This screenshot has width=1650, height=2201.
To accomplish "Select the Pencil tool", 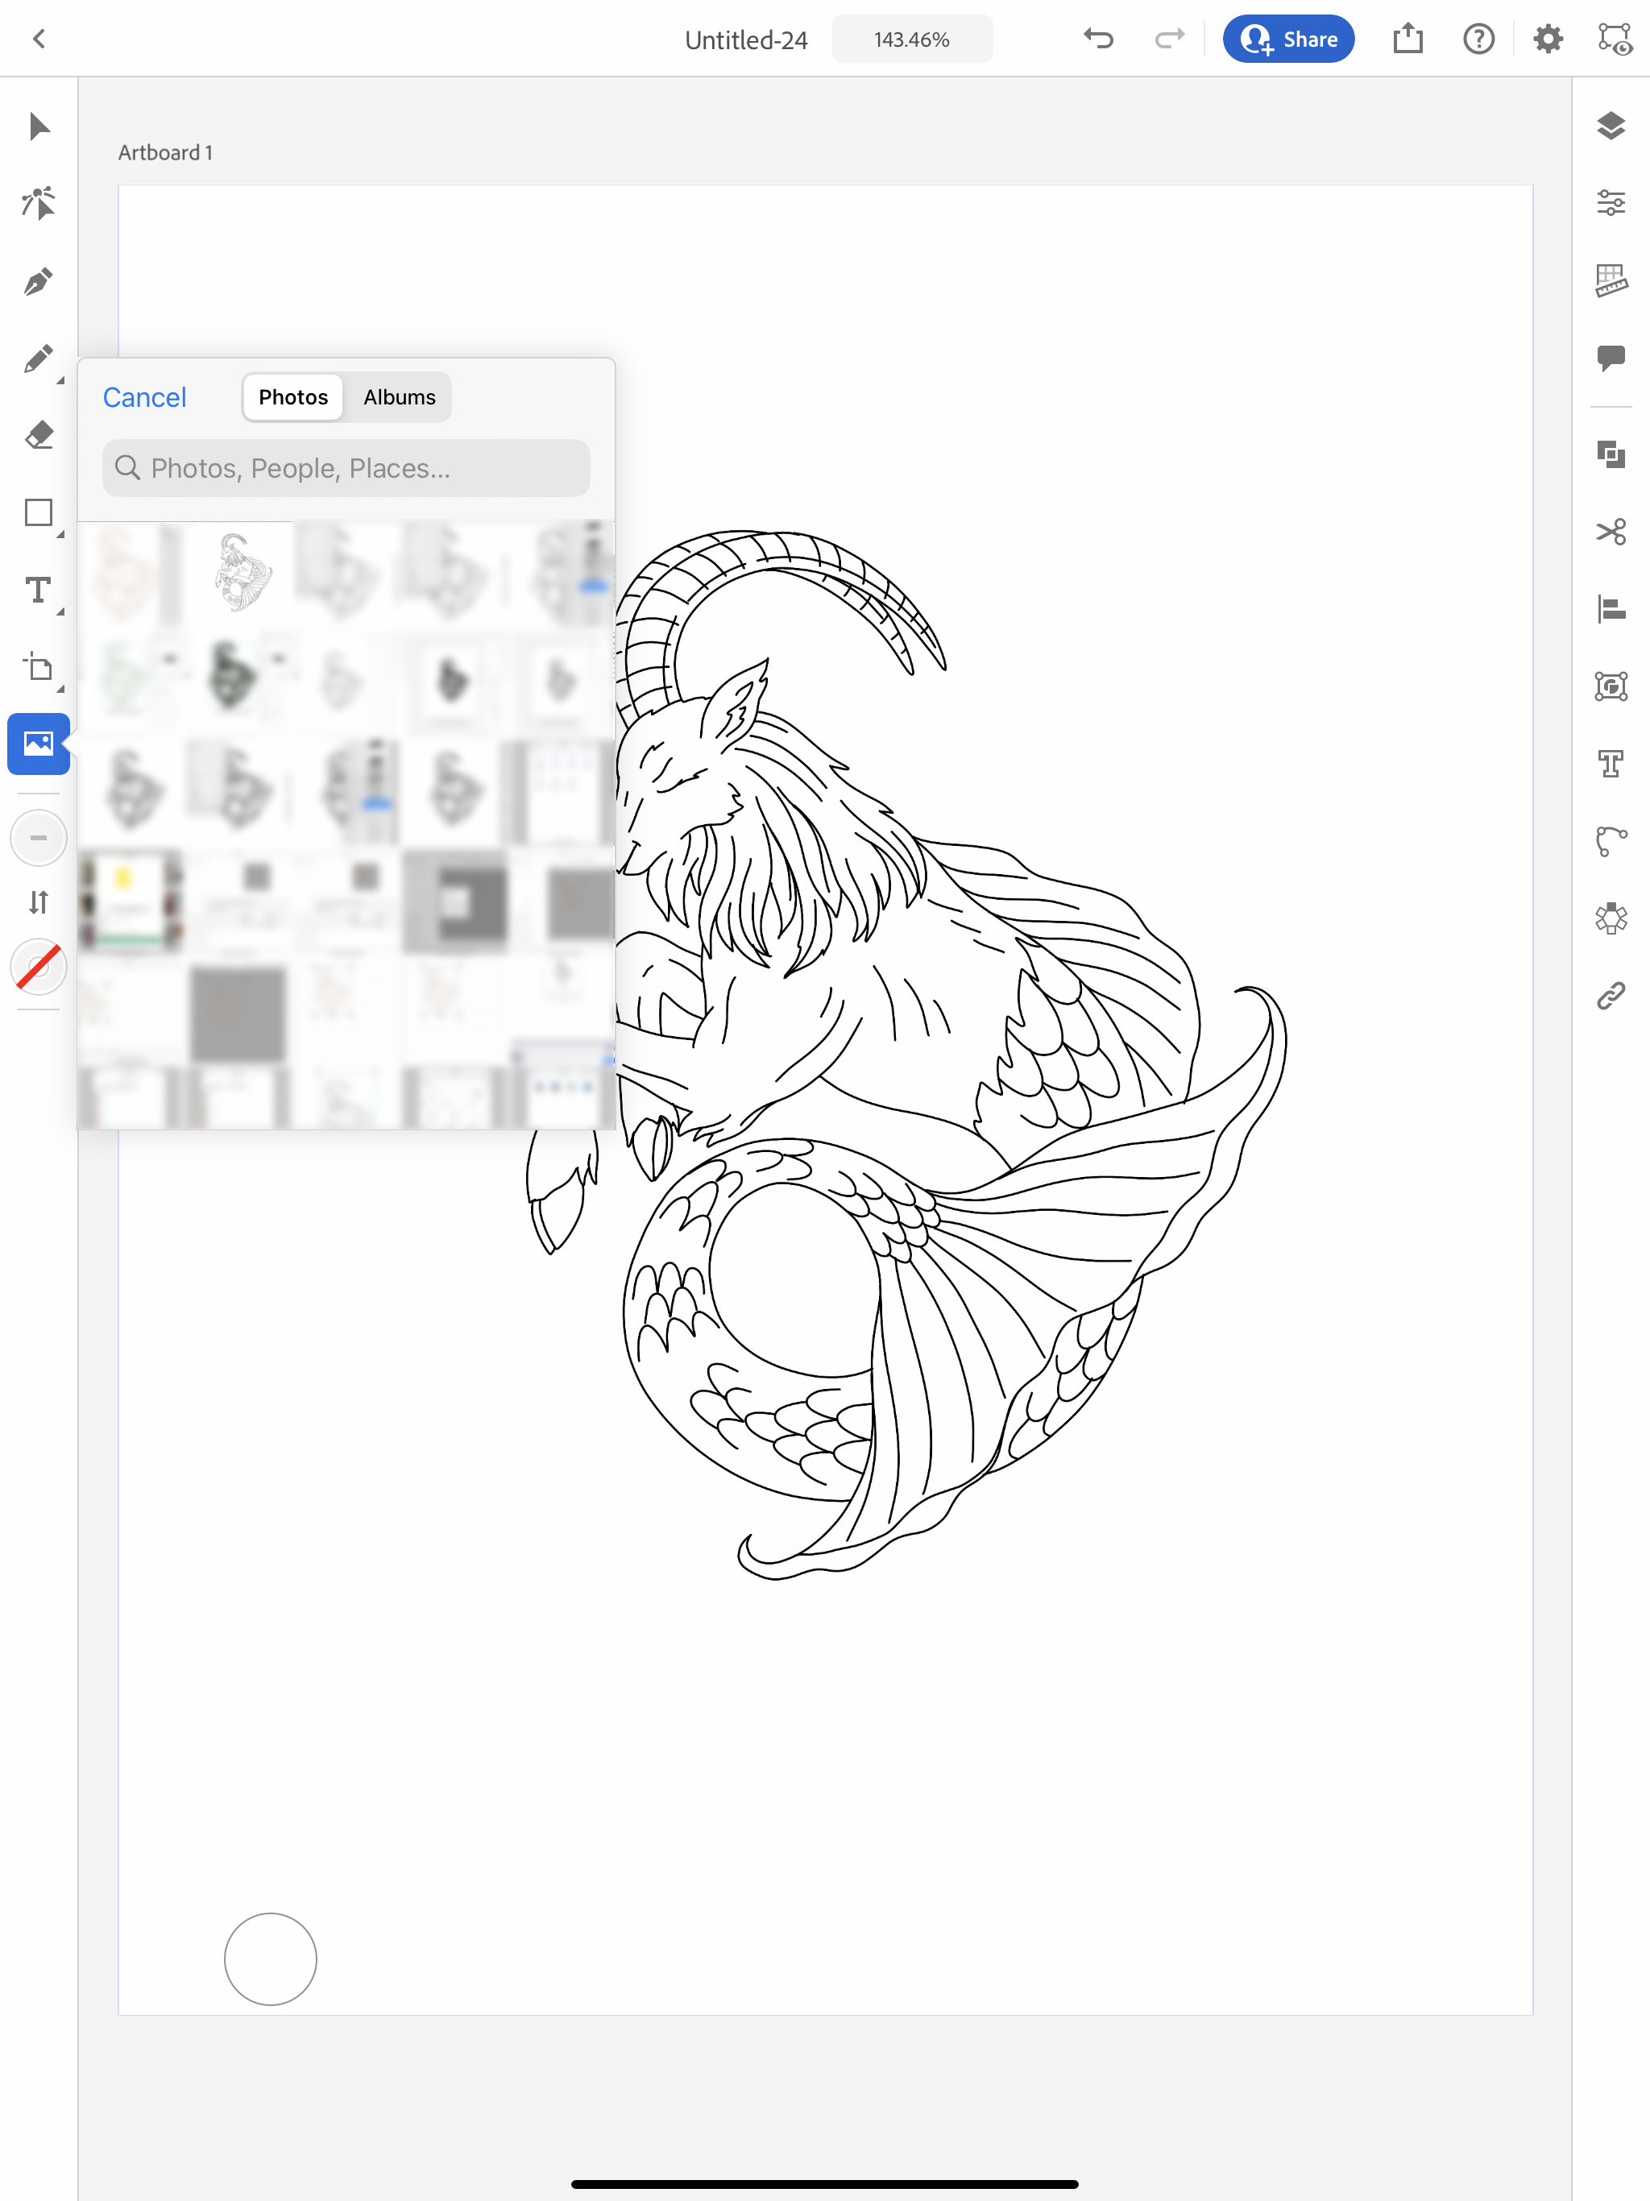I will (x=39, y=359).
